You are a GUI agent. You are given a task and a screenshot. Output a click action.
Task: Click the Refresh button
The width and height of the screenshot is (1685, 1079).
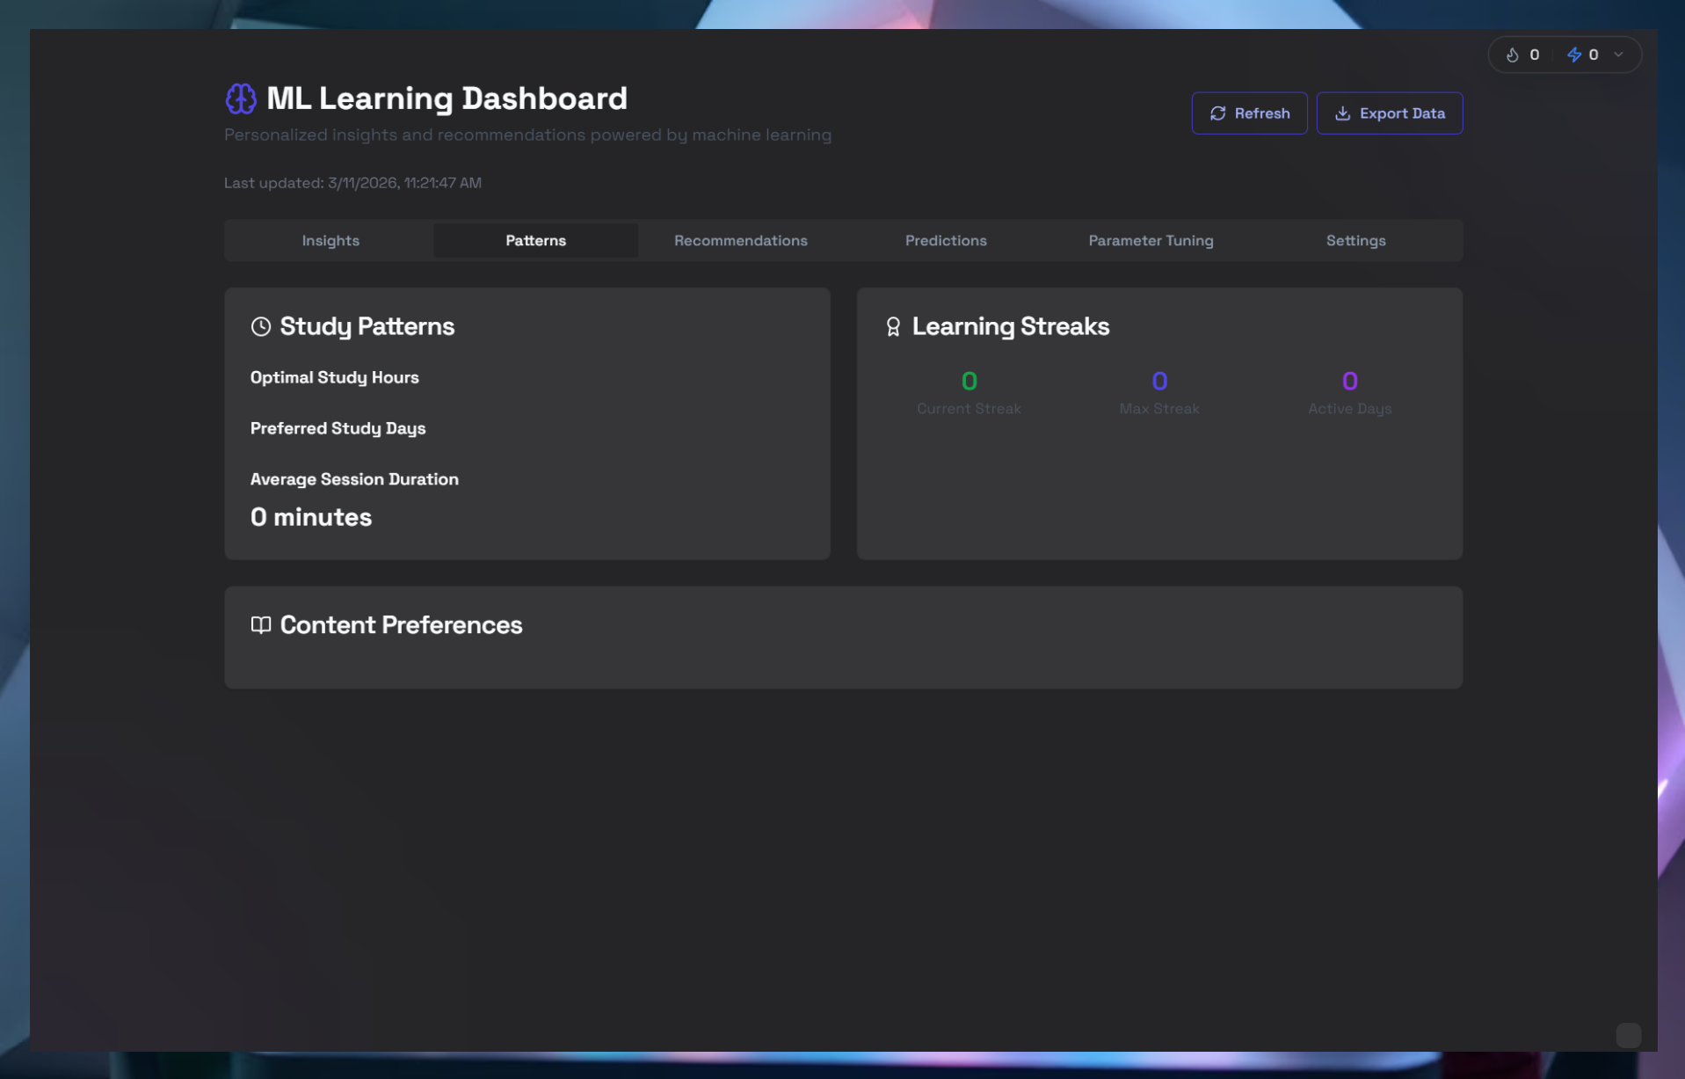tap(1249, 113)
